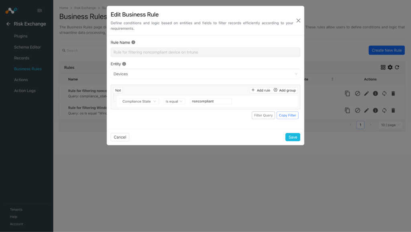Viewport: 411px width, 232px height.
Task: Go to Action Logs in the sidebar
Action: click(25, 91)
